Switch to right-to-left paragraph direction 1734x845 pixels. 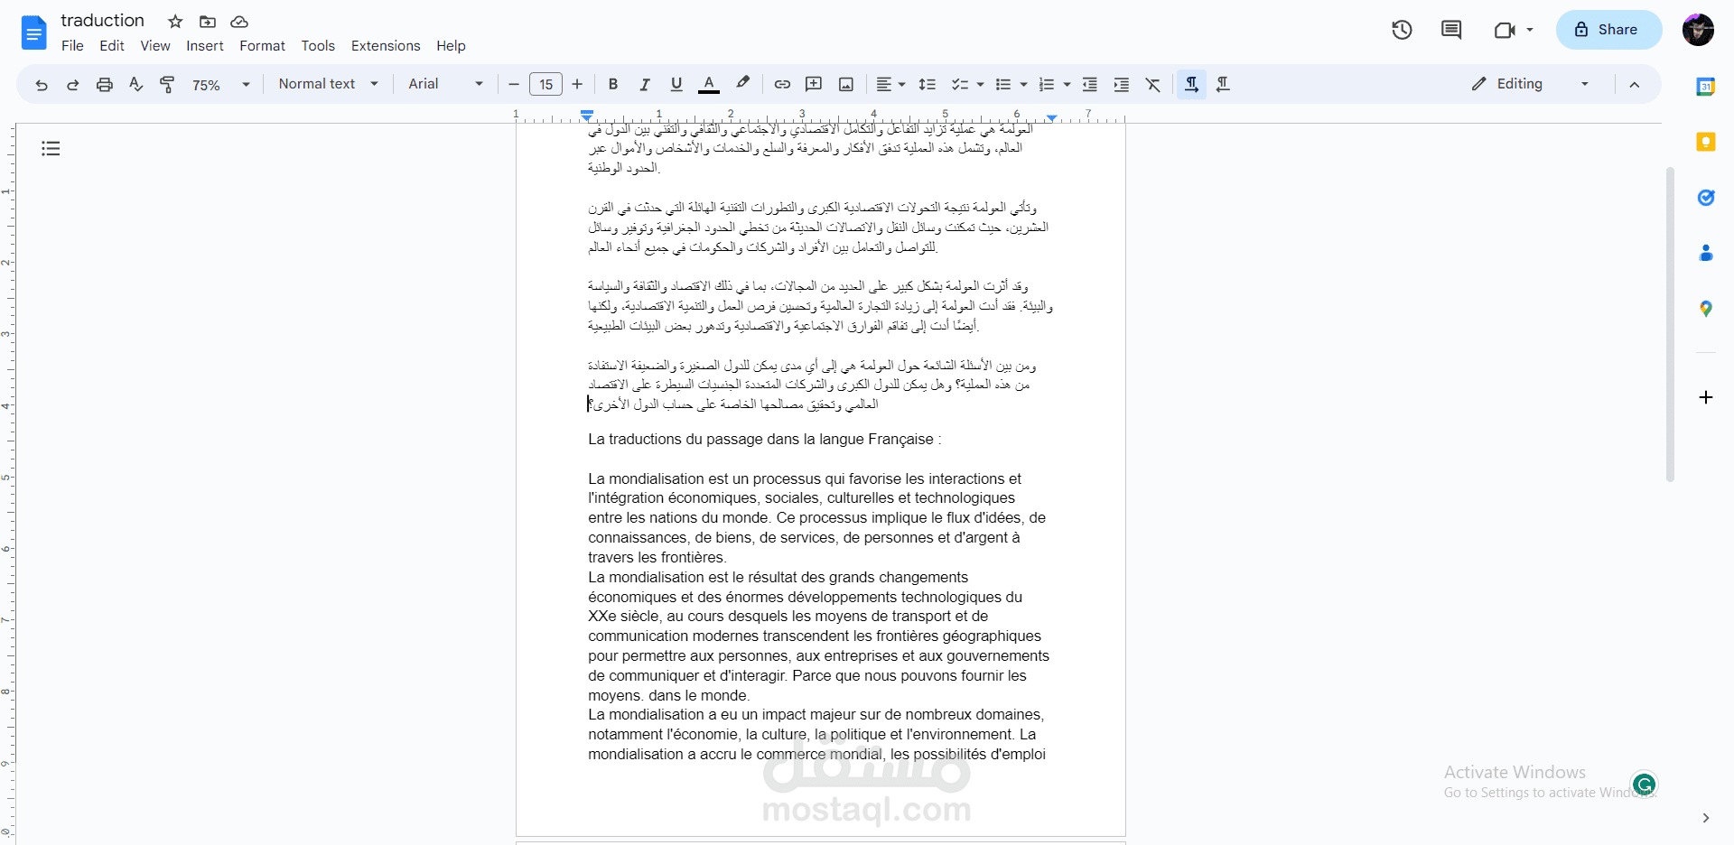click(1223, 84)
